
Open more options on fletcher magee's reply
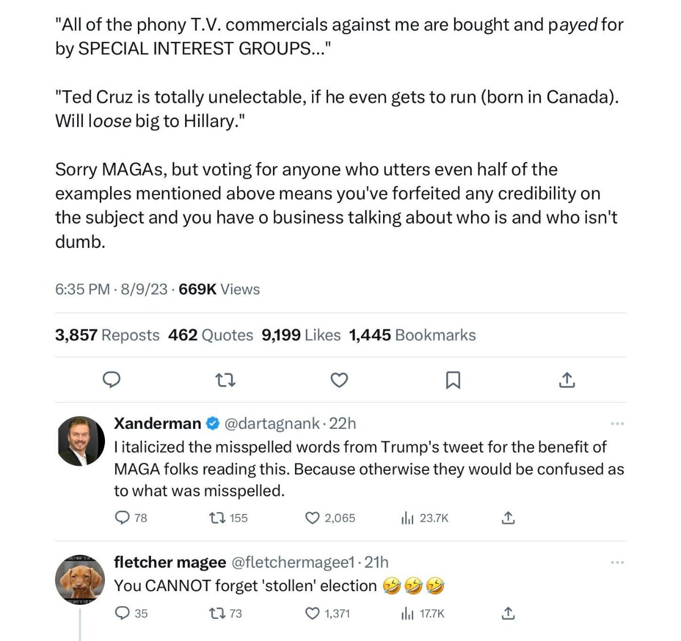617,563
